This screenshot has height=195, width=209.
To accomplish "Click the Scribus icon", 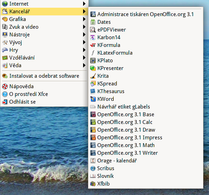I will click(x=93, y=168).
